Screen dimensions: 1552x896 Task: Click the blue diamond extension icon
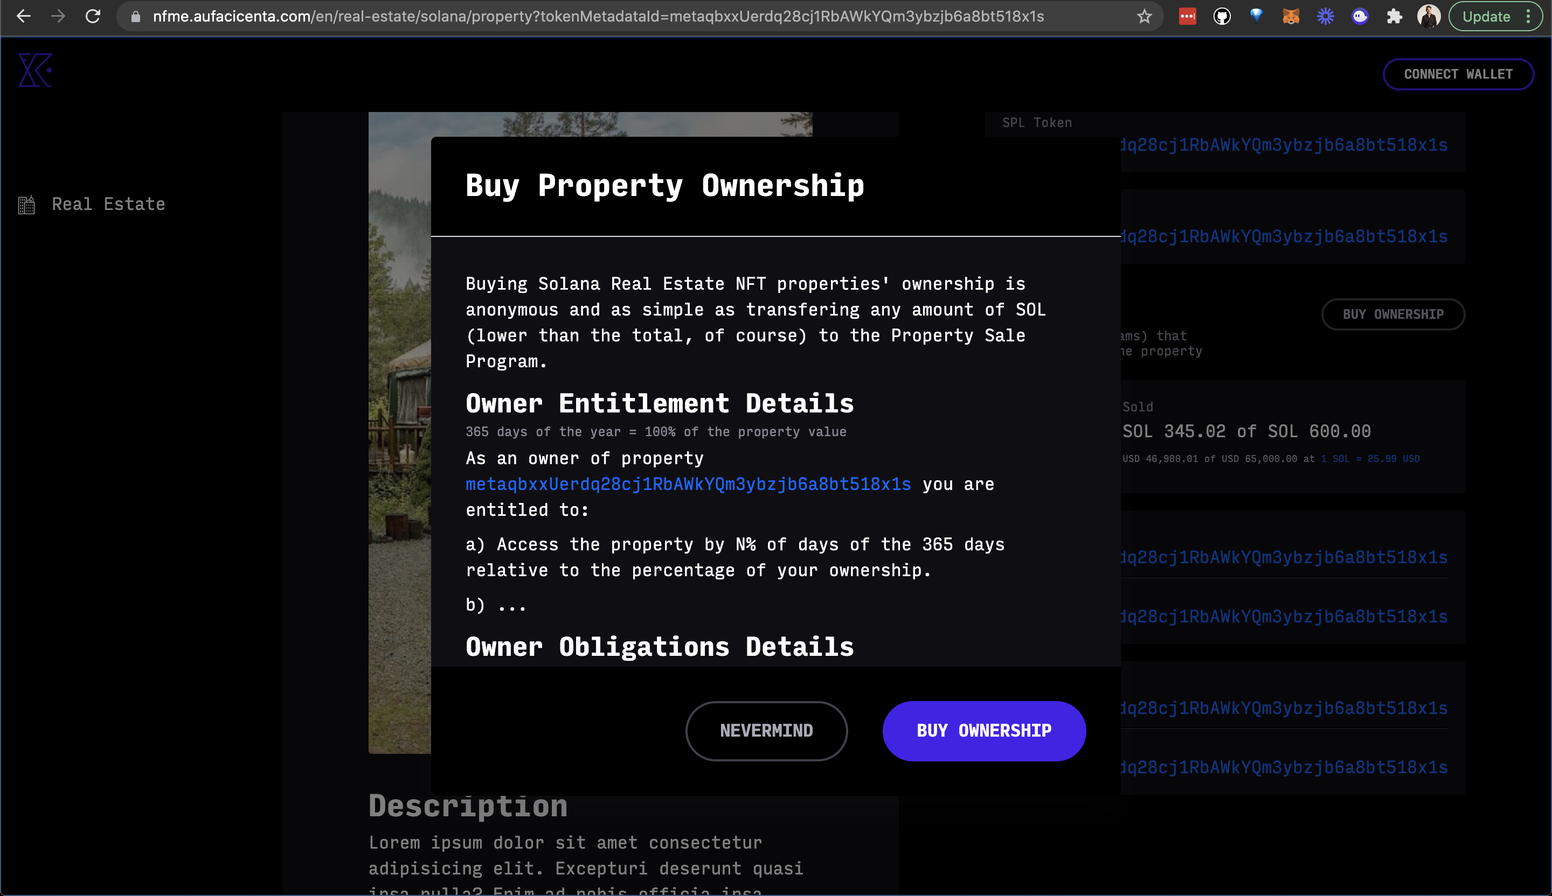coord(1256,17)
